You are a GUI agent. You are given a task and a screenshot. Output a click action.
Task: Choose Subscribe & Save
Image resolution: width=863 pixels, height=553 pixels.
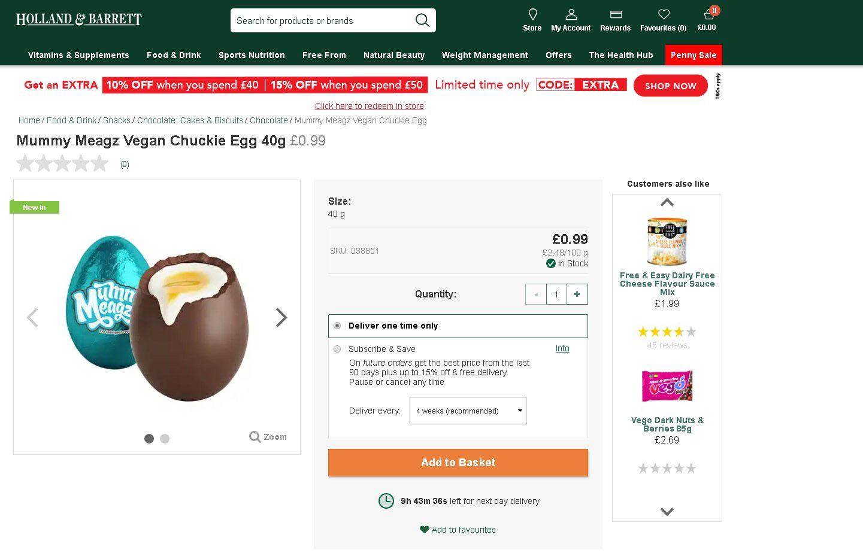click(337, 349)
